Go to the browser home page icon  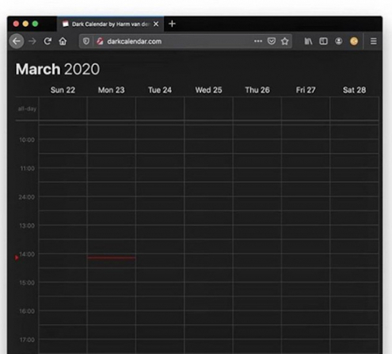pos(63,41)
